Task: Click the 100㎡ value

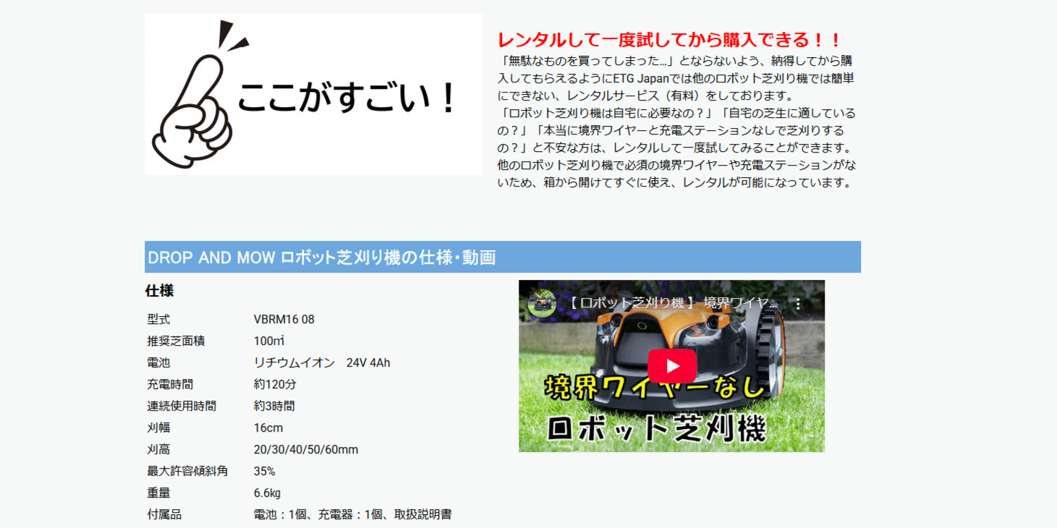Action: tap(269, 341)
